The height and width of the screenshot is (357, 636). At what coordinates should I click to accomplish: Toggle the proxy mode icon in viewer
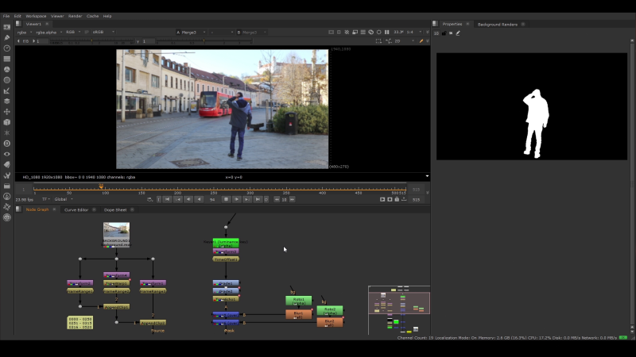pyautogui.click(x=355, y=32)
